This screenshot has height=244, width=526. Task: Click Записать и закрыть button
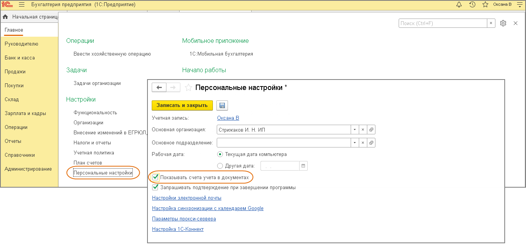point(182,105)
